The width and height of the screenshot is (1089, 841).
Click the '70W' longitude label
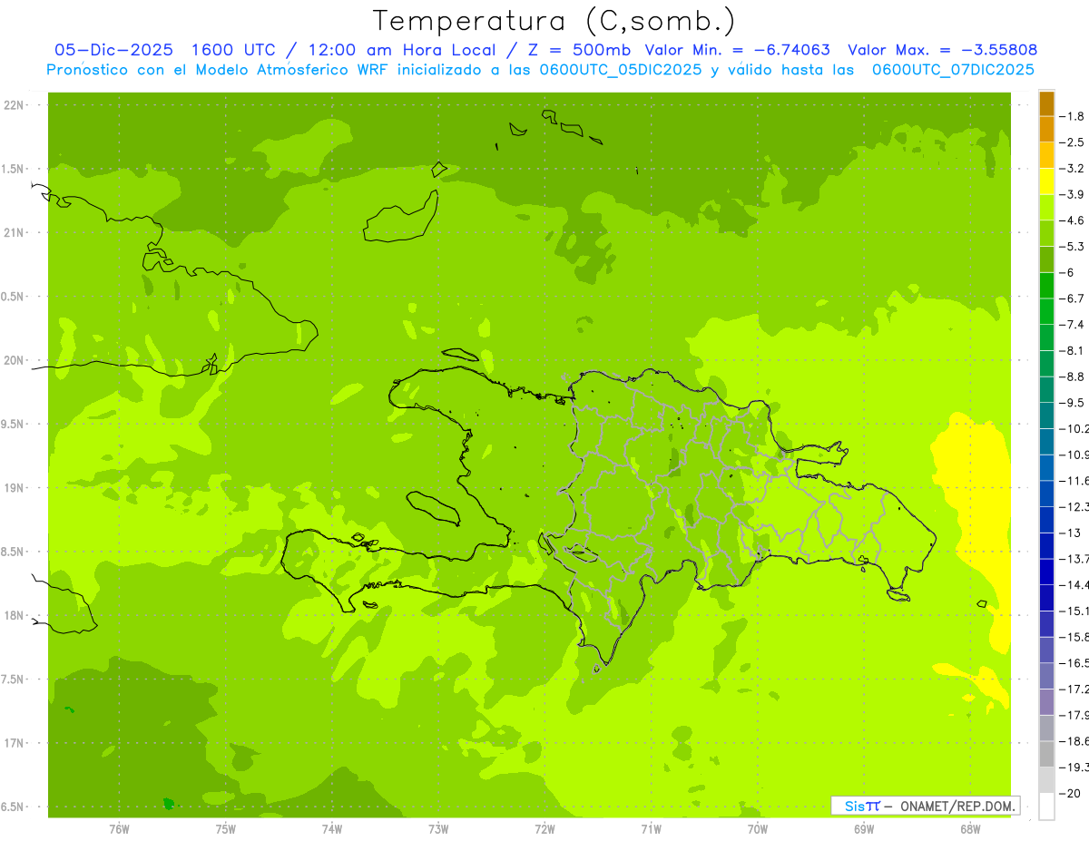point(757,829)
